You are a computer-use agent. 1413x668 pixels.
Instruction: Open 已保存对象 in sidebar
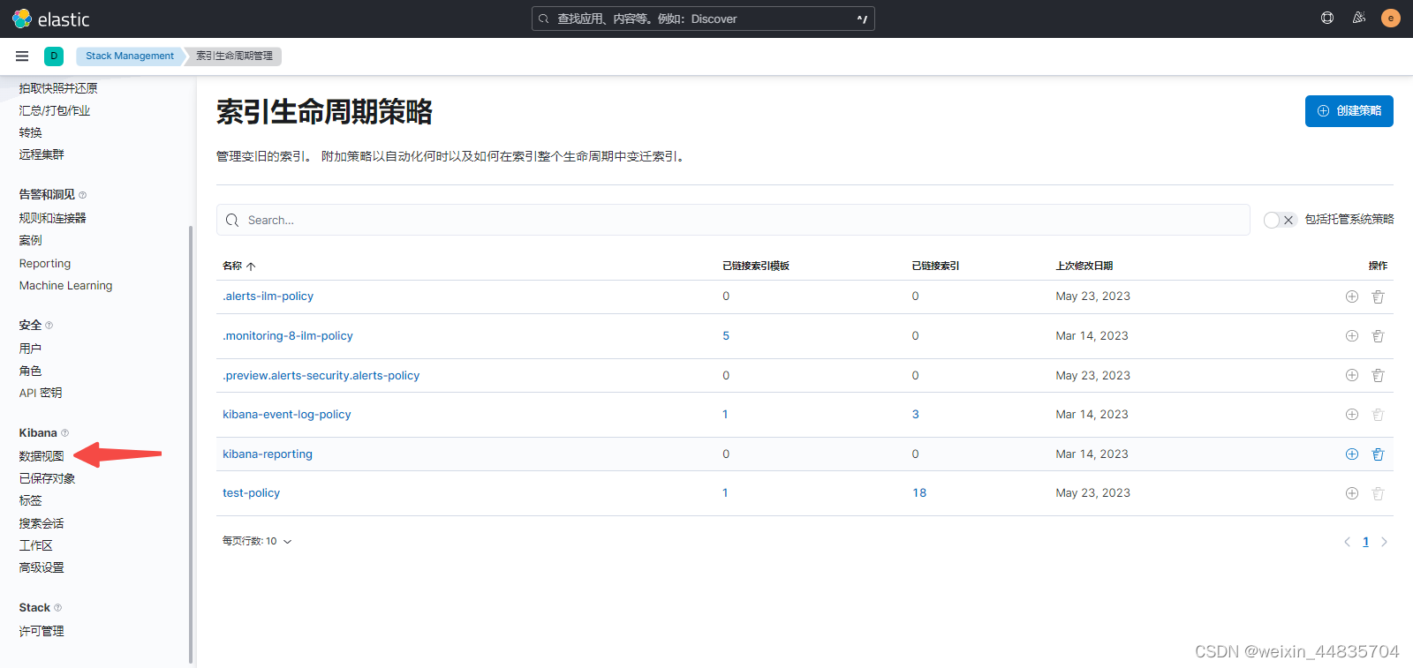(48, 478)
